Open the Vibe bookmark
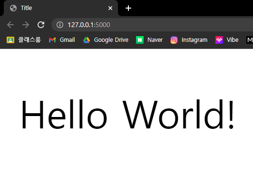Viewport: 253px width, 185px height. tap(227, 40)
